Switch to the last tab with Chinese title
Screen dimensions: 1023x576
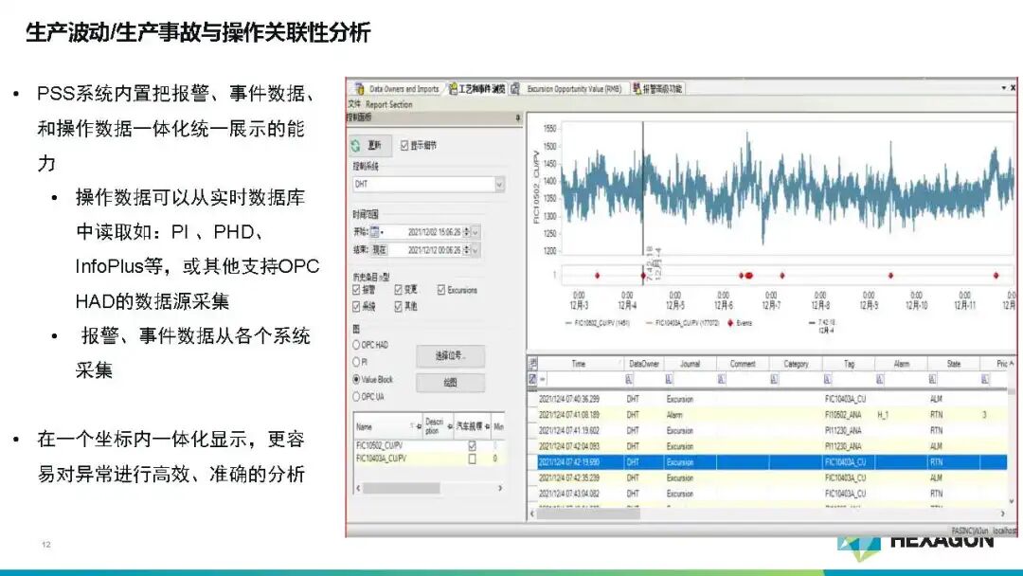pos(657,89)
